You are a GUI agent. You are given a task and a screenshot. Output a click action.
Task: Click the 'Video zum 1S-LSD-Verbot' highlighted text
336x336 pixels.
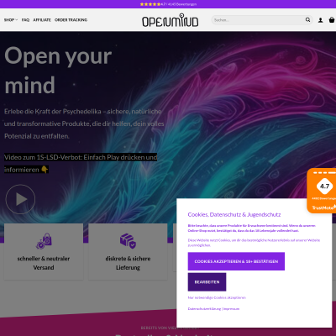point(81,163)
